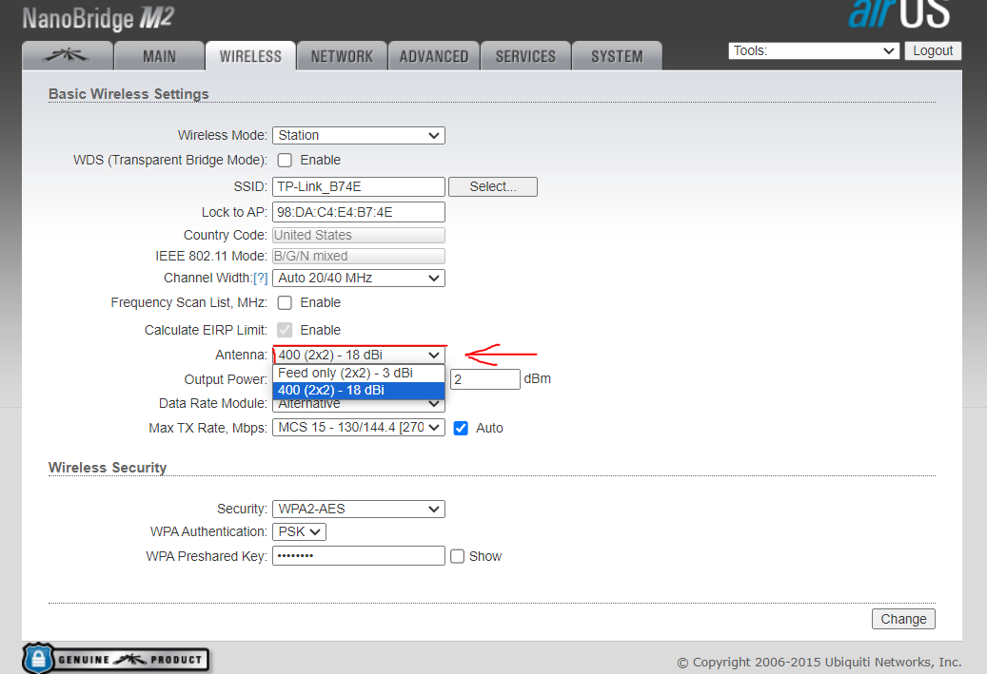Click into the SSID field

pyautogui.click(x=359, y=186)
